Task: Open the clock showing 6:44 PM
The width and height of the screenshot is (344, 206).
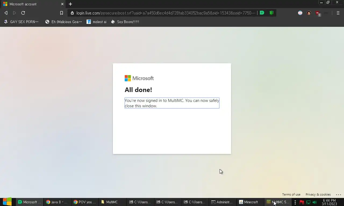Action: click(x=329, y=202)
